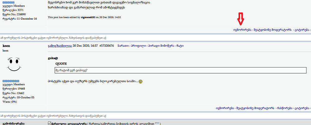Viewport: 311px width, 125px height.
Task: Click 'შეატყობინე მოდერატორს' in zigmundi32's post
Action: 272,30
